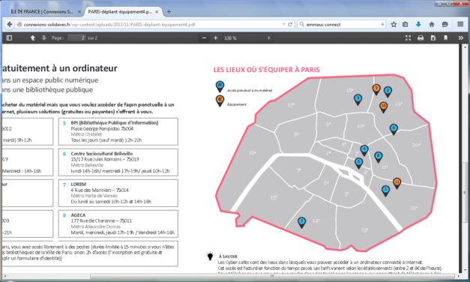Click orange map marker 9
The width and height of the screenshot is (470, 282).
click(376, 89)
